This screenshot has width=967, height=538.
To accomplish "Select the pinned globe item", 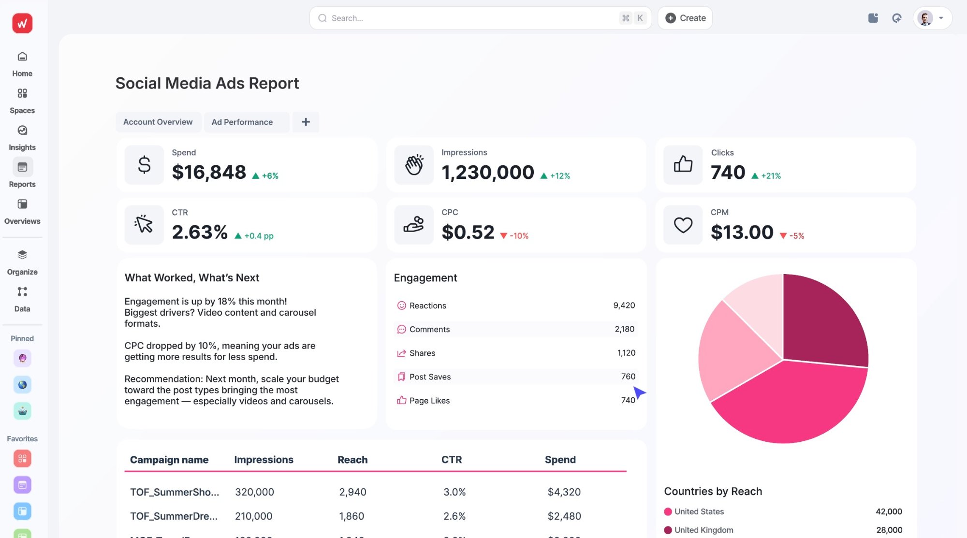I will (22, 384).
